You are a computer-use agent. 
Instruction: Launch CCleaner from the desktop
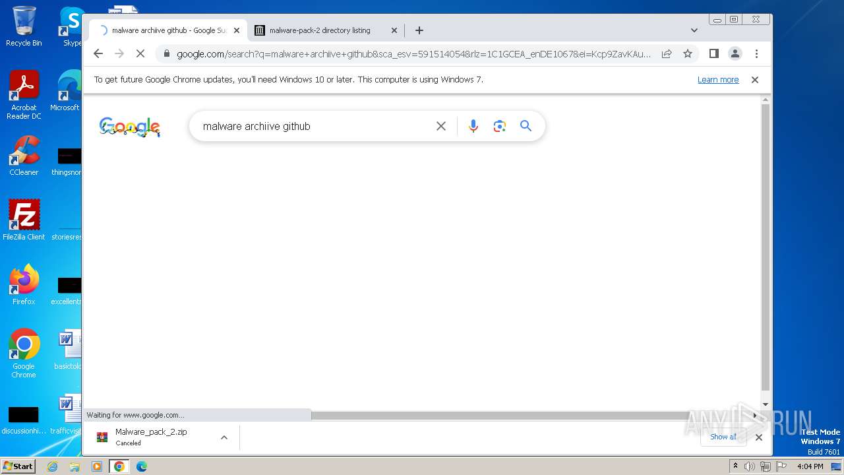click(x=24, y=156)
